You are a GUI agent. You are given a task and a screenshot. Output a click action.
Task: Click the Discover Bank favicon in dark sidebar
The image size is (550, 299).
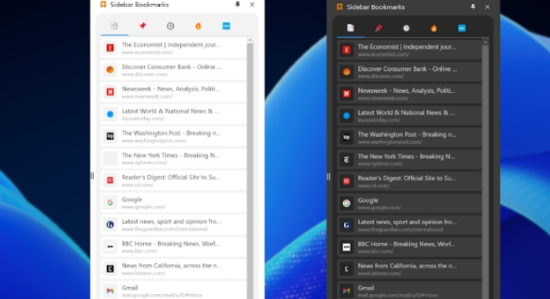[x=346, y=72]
